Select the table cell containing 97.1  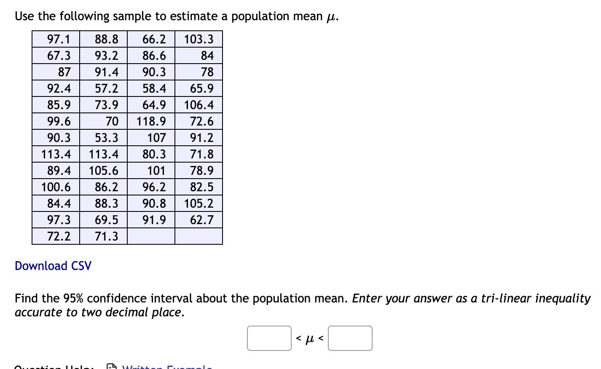[55, 39]
